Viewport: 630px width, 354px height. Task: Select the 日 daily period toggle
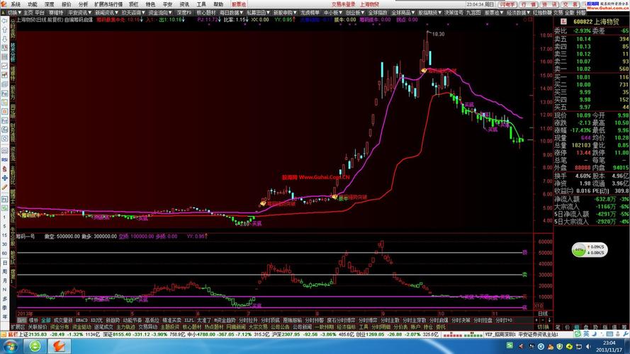click(x=4, y=263)
